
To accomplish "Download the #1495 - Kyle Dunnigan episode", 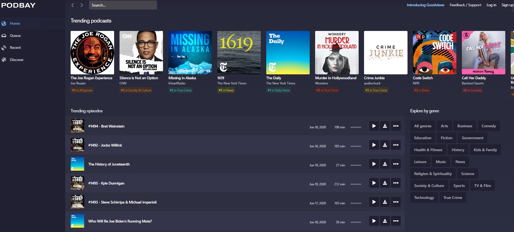I will coord(385,183).
